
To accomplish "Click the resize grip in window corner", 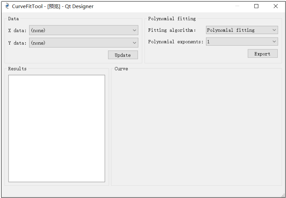I will (x=283, y=195).
